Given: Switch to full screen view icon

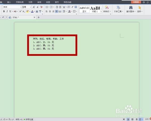Looking at the screenshot, I should 124,119.
